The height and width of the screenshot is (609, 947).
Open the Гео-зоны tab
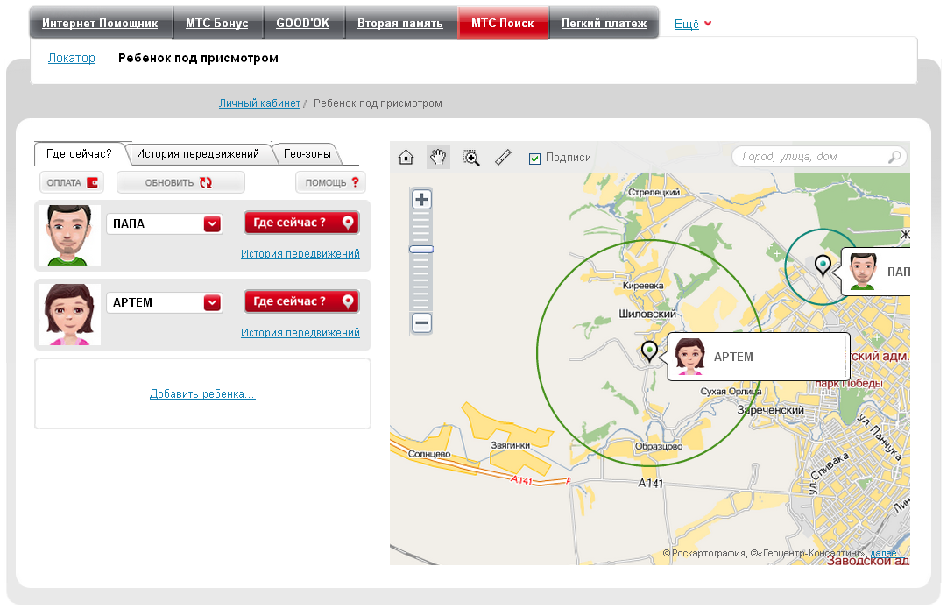307,154
